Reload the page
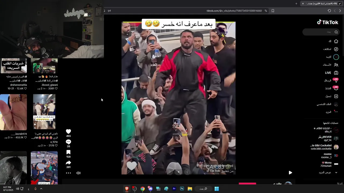The height and width of the screenshot is (193, 344). [329, 11]
